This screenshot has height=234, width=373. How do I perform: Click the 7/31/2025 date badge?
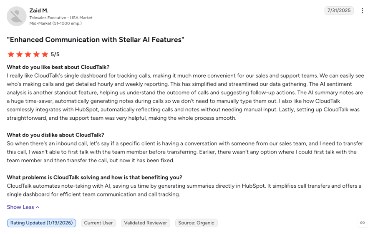pyautogui.click(x=339, y=10)
